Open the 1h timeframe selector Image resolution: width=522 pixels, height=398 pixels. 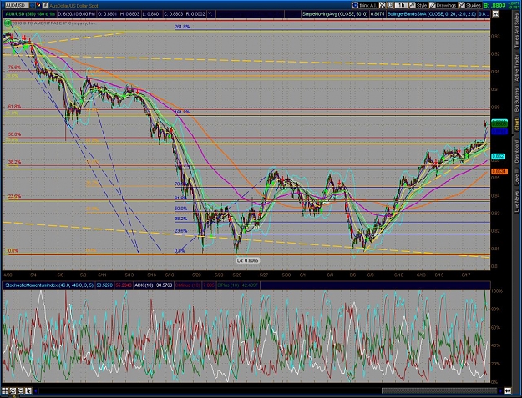(x=402, y=5)
